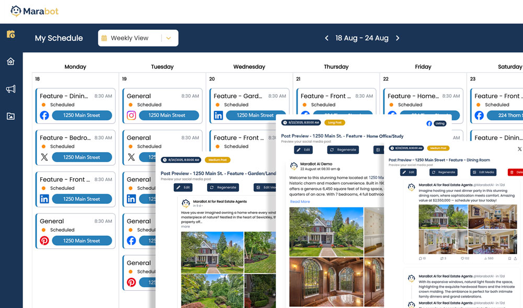Image resolution: width=523 pixels, height=308 pixels.
Task: Click the Marabot logo in the top bar
Action: pos(33,11)
